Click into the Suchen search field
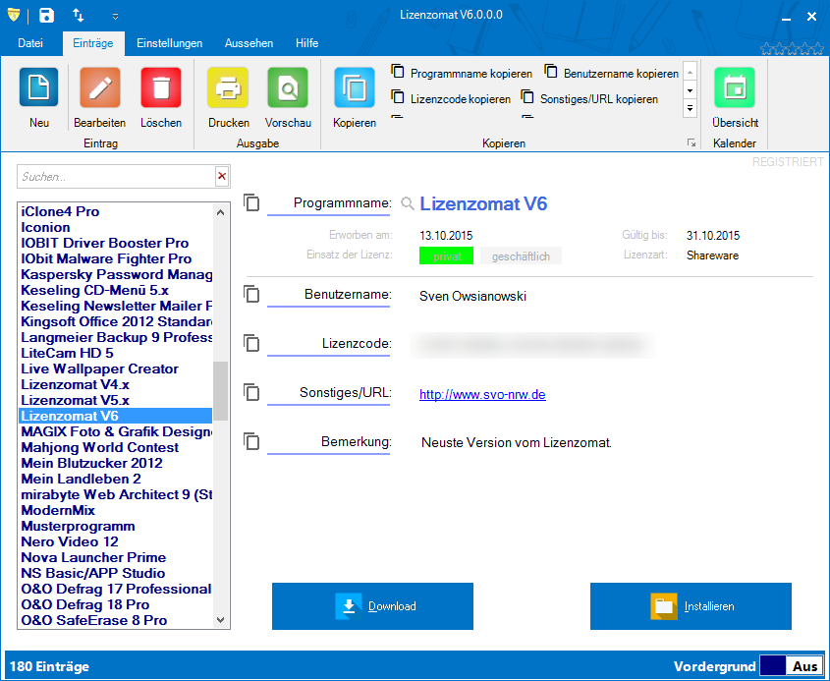This screenshot has width=830, height=681. [116, 176]
